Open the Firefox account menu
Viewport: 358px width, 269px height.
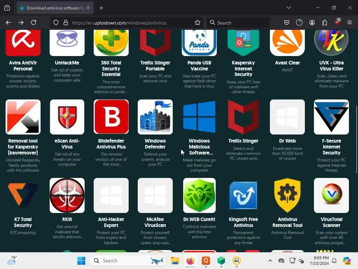tap(312, 22)
